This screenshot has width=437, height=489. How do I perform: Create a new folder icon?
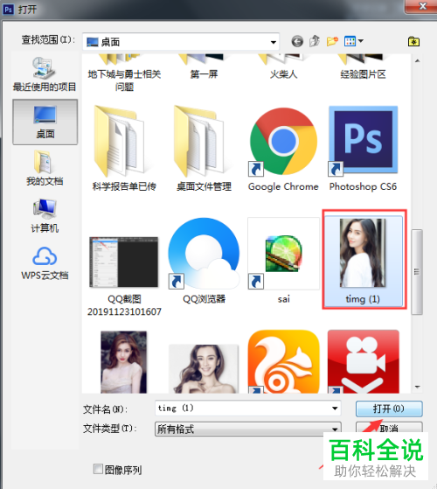click(x=332, y=41)
